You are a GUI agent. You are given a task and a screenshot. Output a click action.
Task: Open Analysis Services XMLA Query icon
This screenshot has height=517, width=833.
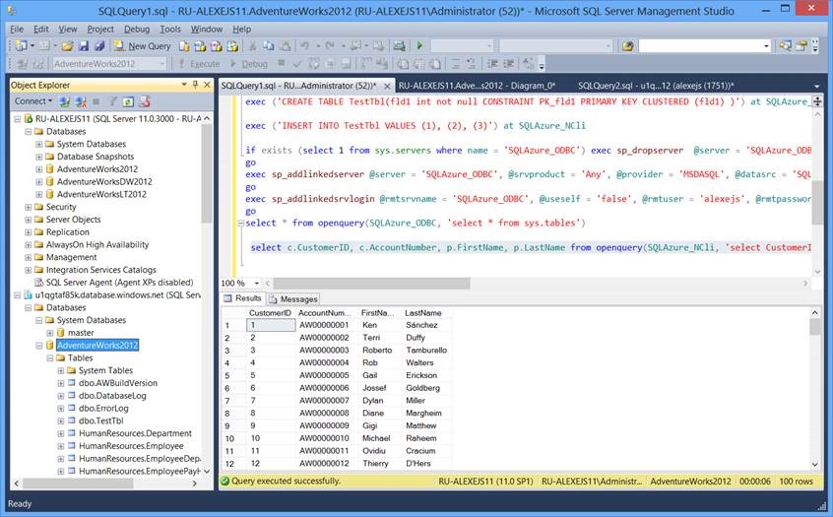tap(232, 46)
